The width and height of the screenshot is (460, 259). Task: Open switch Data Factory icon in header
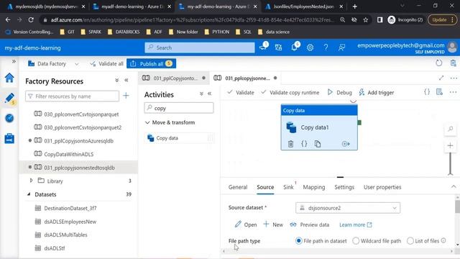(x=278, y=47)
